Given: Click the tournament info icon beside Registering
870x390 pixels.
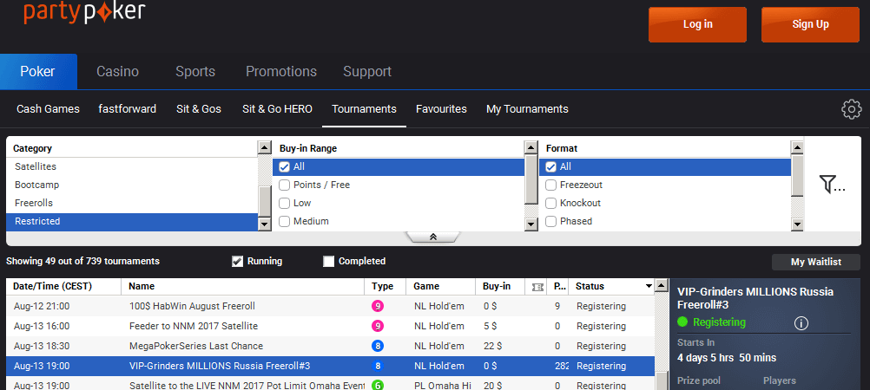Looking at the screenshot, I should click(801, 322).
